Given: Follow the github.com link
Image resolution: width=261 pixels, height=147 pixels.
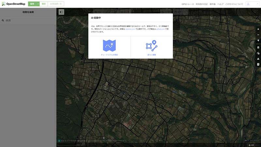Looking at the screenshot, I should click(161, 29).
